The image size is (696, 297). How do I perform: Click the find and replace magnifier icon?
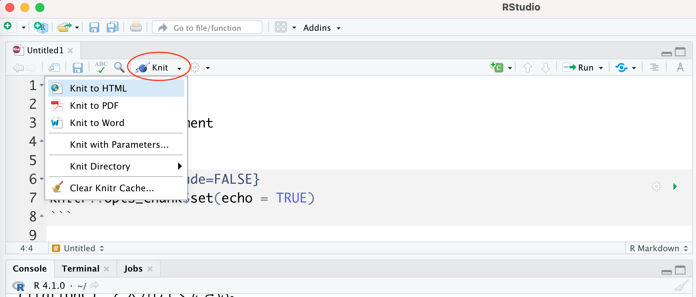[119, 67]
